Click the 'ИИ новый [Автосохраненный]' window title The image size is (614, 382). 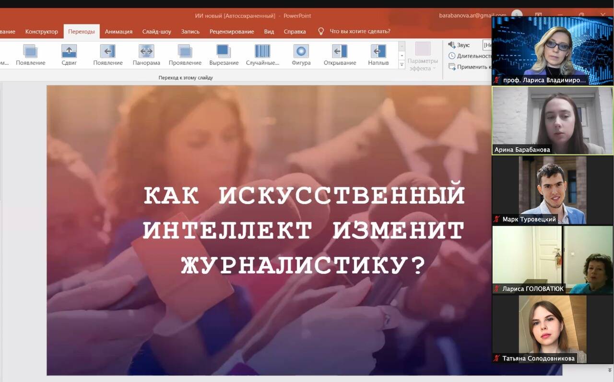(234, 15)
